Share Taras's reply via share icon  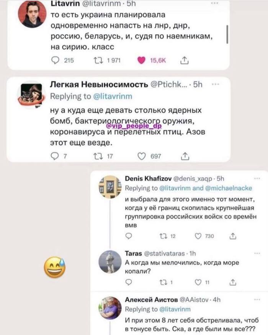(232, 283)
